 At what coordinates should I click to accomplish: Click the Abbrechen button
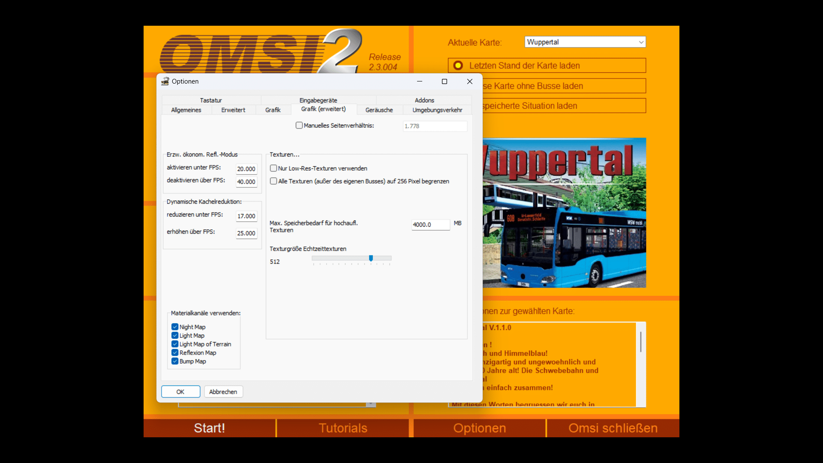(x=223, y=392)
